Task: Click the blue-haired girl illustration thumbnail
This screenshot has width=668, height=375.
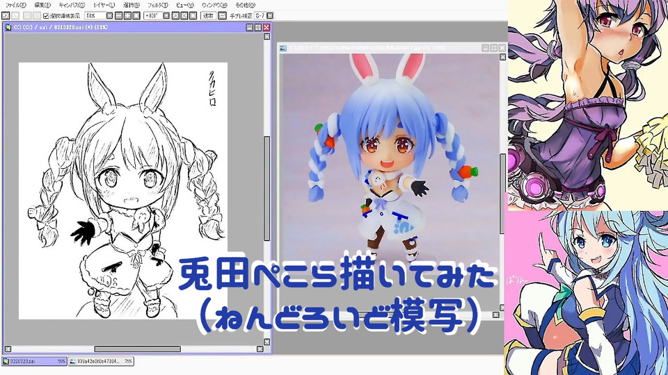Action: [x=586, y=292]
